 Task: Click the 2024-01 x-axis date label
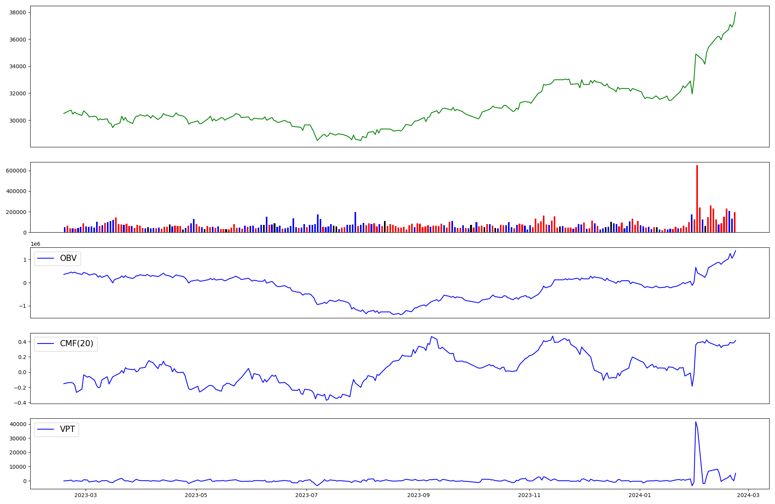(640, 495)
